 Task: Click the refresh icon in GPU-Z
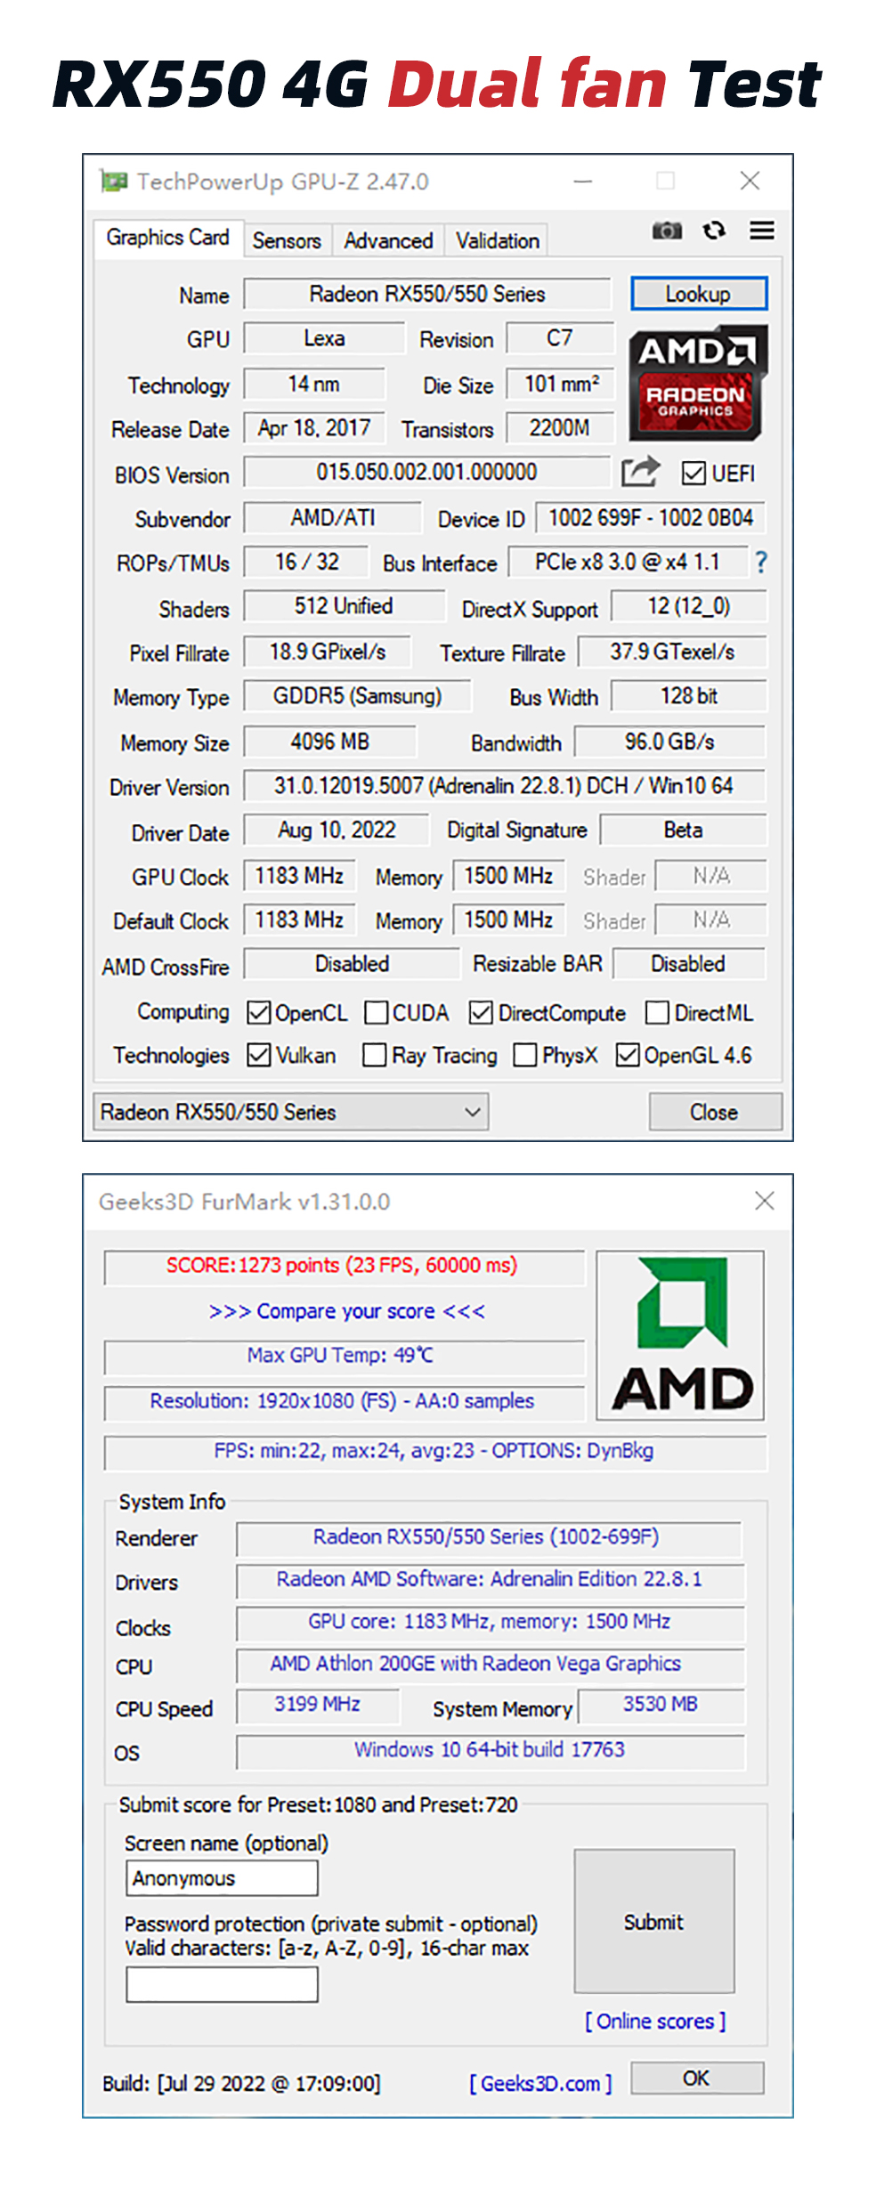[x=713, y=231]
